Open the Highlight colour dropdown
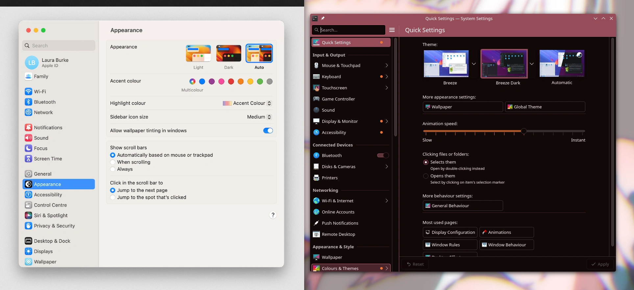The width and height of the screenshot is (634, 290). point(247,103)
